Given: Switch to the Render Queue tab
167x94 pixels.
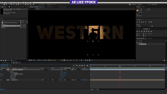Looking at the screenshot, I should pos(5,63).
